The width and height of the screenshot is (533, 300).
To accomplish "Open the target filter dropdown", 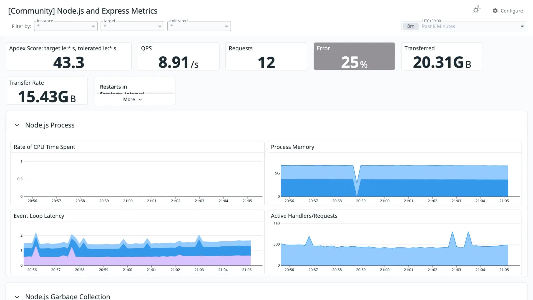I will [132, 26].
